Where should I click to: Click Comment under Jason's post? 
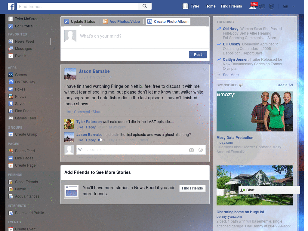[x=82, y=112]
